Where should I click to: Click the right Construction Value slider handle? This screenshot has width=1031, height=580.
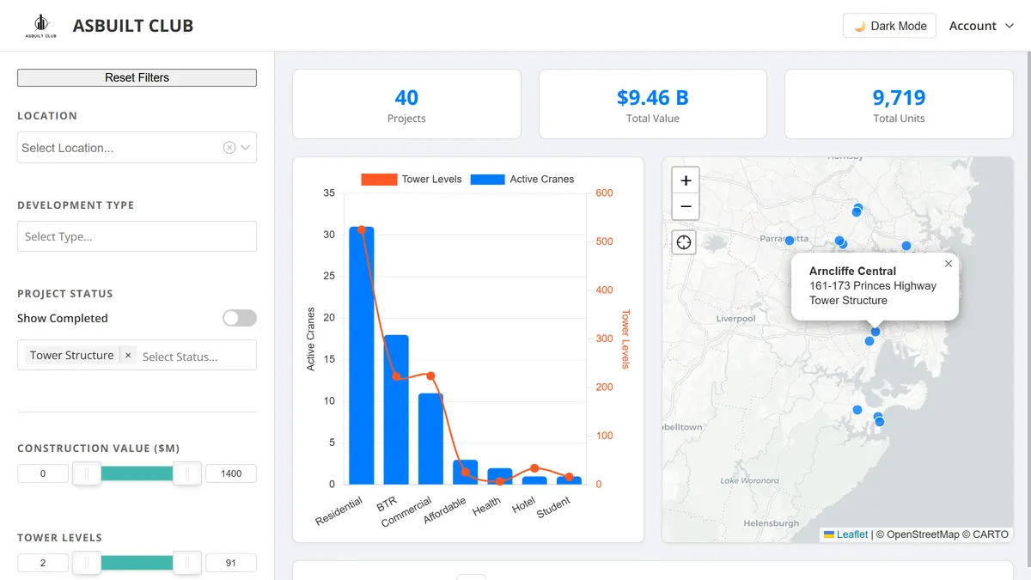pos(187,473)
